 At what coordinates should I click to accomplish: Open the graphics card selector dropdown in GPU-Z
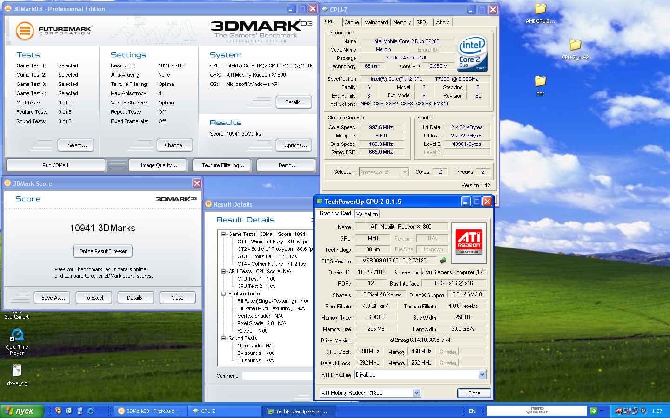pos(416,393)
